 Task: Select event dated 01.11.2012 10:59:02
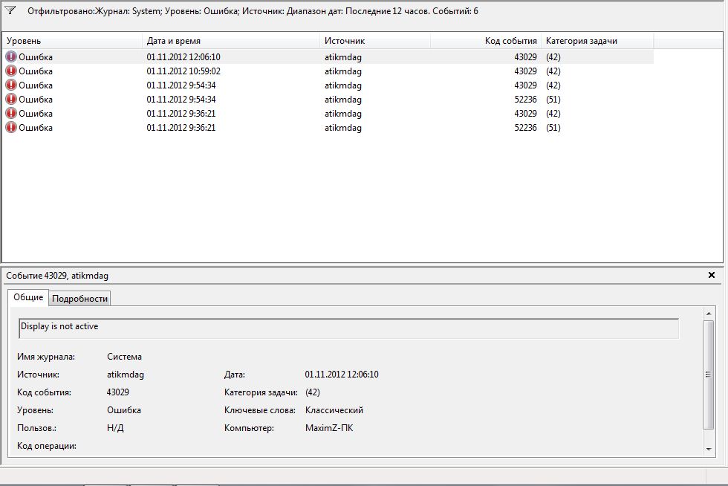tap(328, 71)
